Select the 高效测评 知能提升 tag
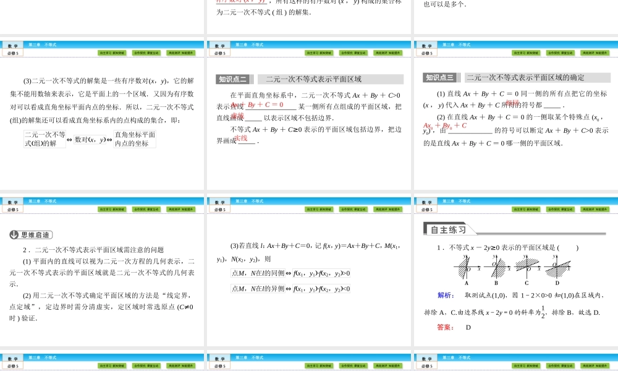This screenshot has height=371, width=618. pyautogui.click(x=181, y=53)
